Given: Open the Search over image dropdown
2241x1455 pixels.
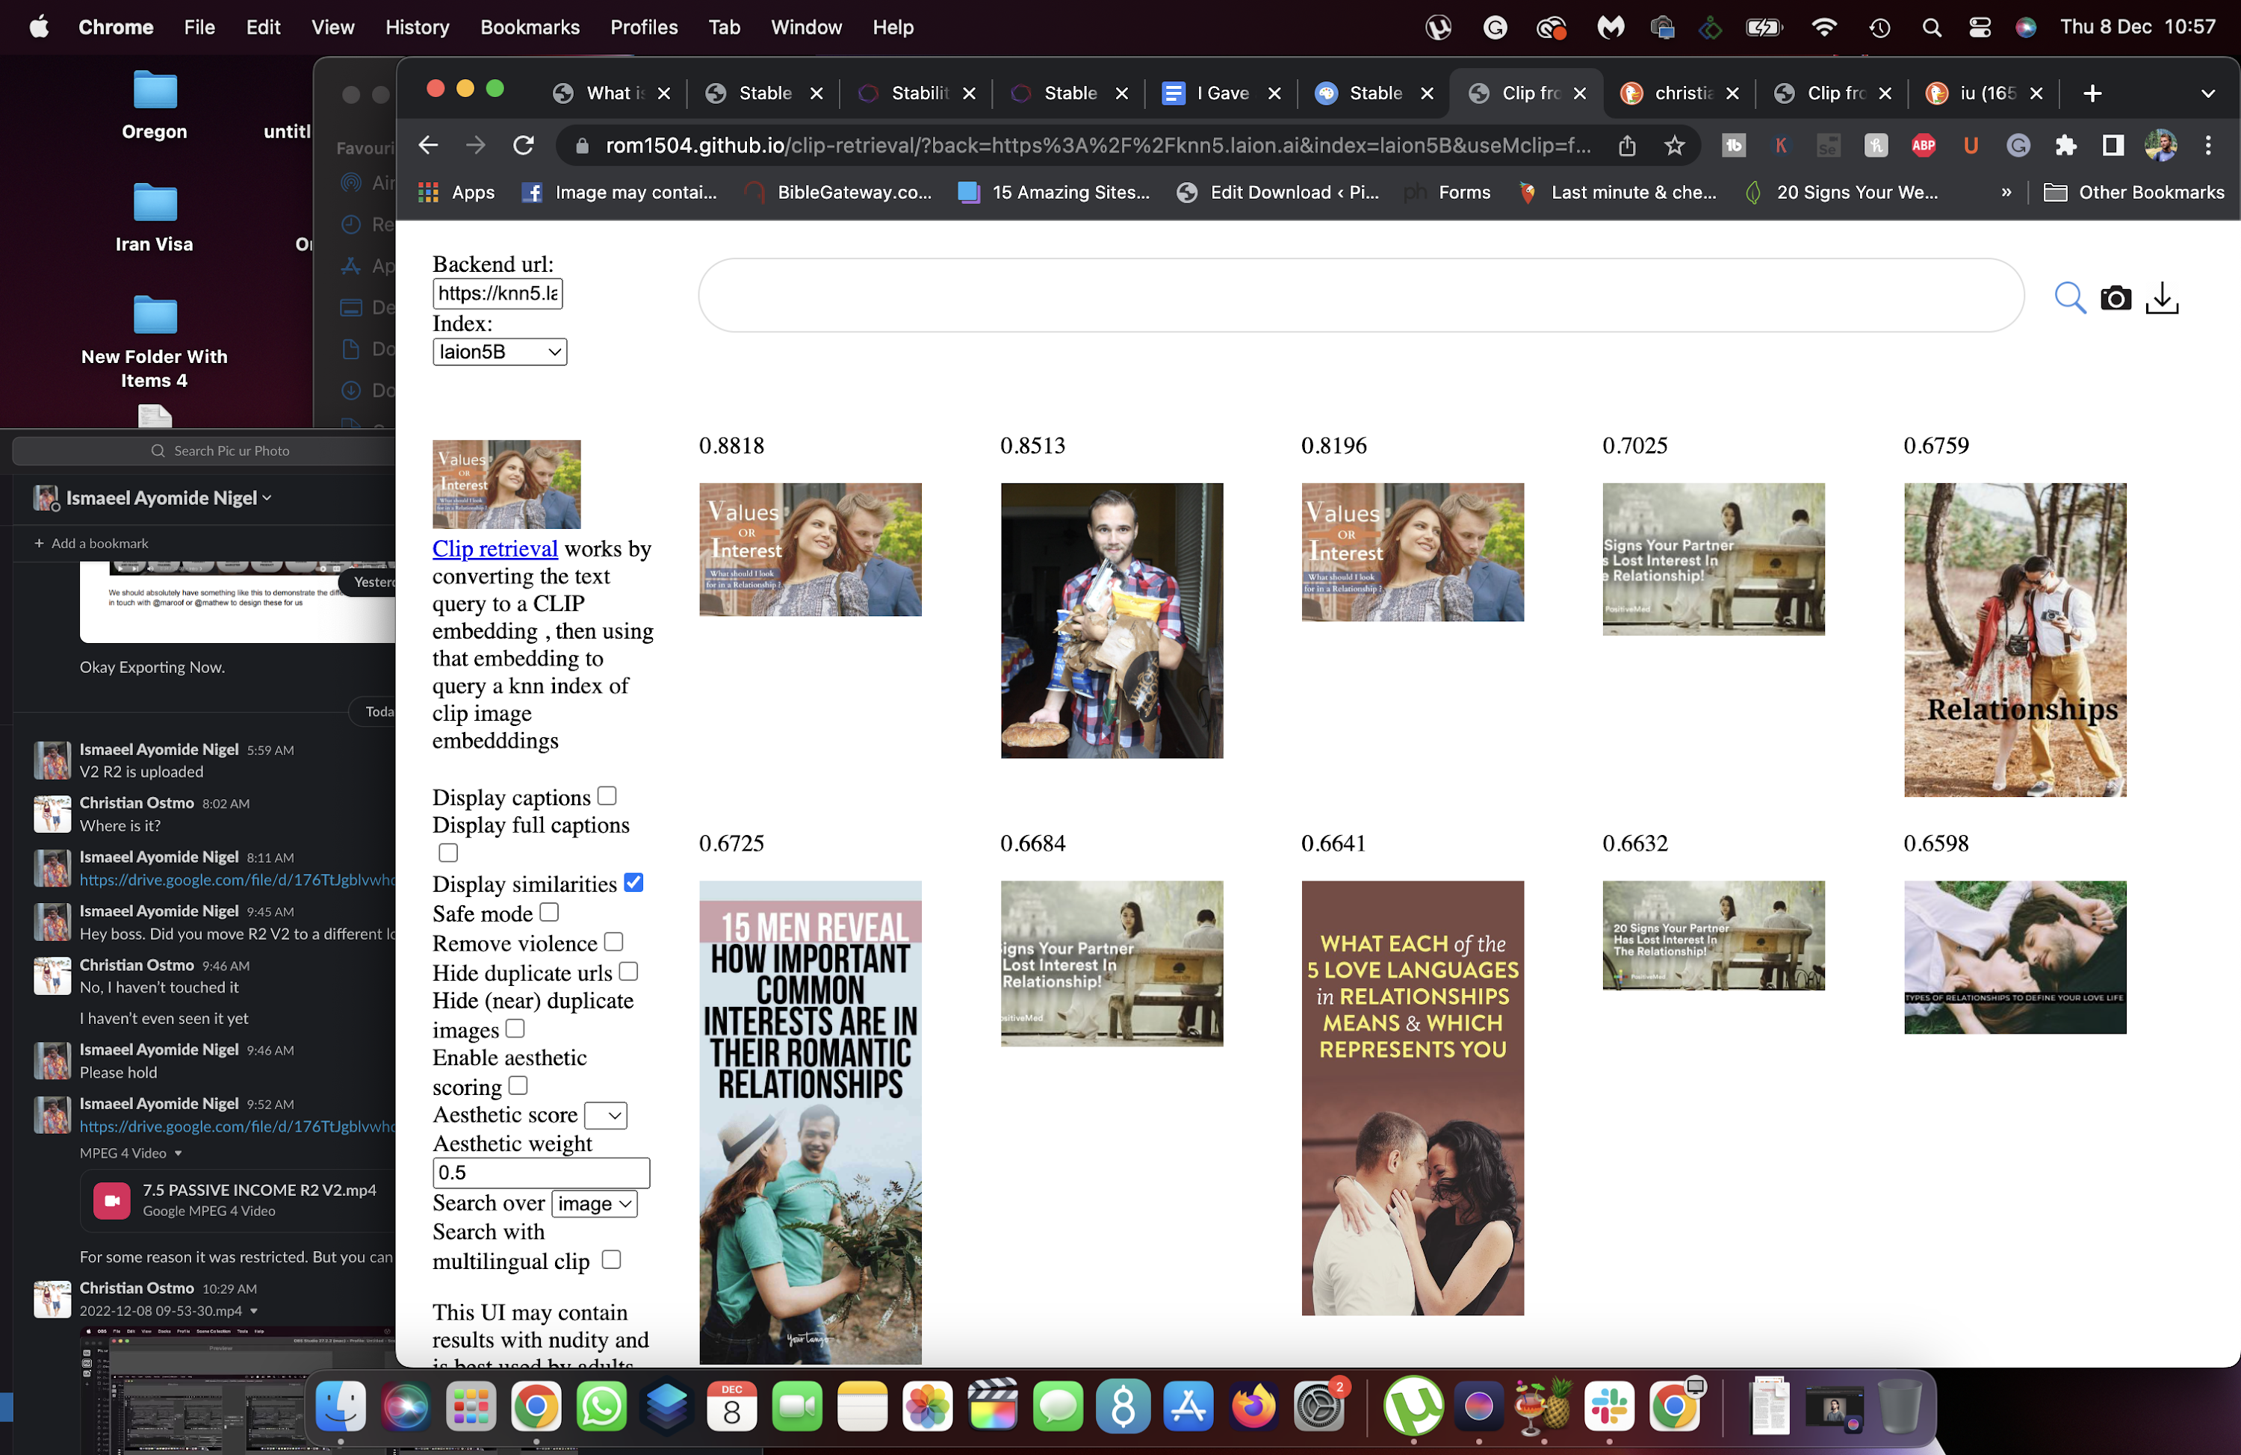Looking at the screenshot, I should (x=594, y=1203).
